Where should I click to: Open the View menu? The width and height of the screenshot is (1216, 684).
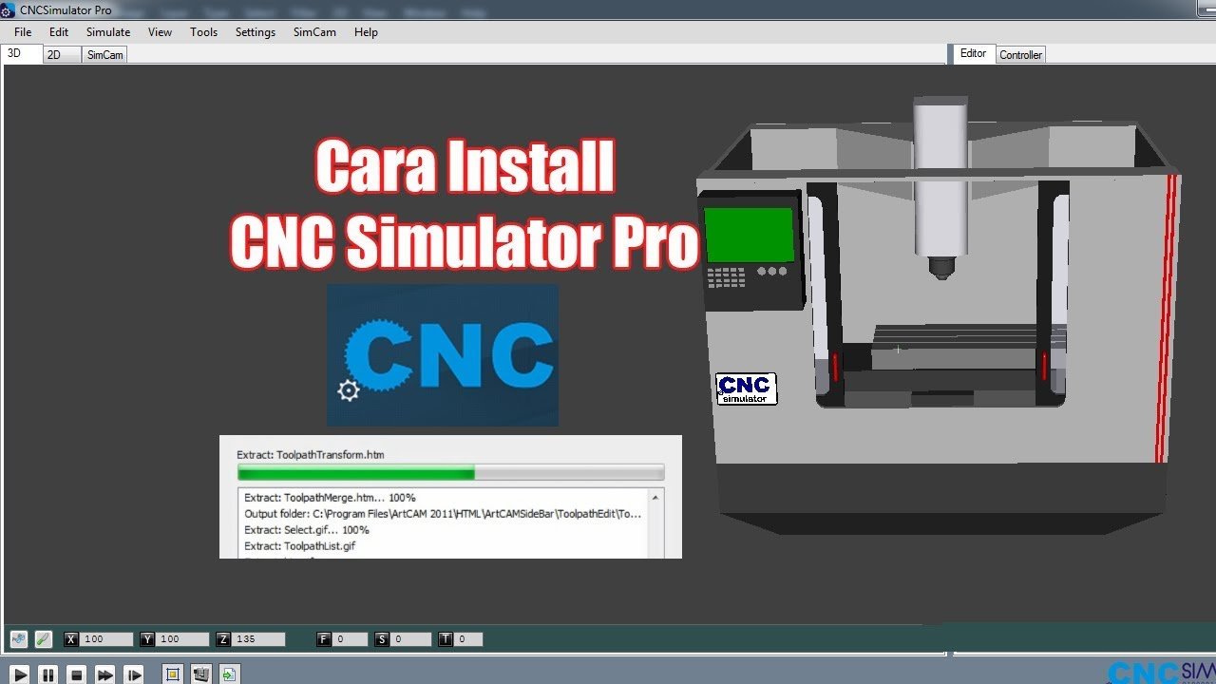(x=160, y=31)
